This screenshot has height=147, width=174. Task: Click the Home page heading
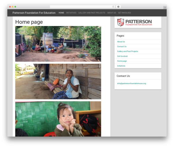click(29, 22)
